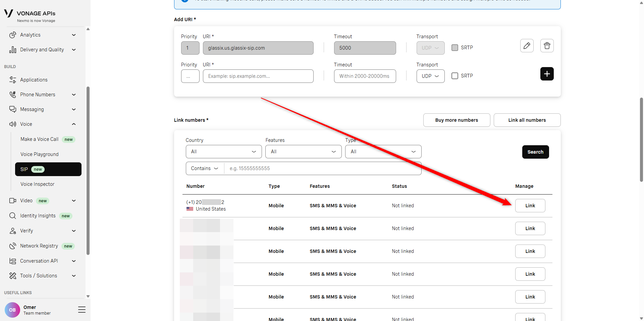Open Transport UDP dropdown in new URI row
Screen dimensions: 644x321
431,76
